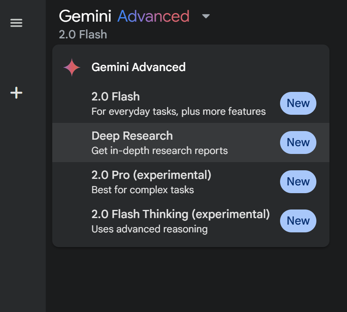
Task: Click the New badge beside Deep Research
Action: pos(298,143)
